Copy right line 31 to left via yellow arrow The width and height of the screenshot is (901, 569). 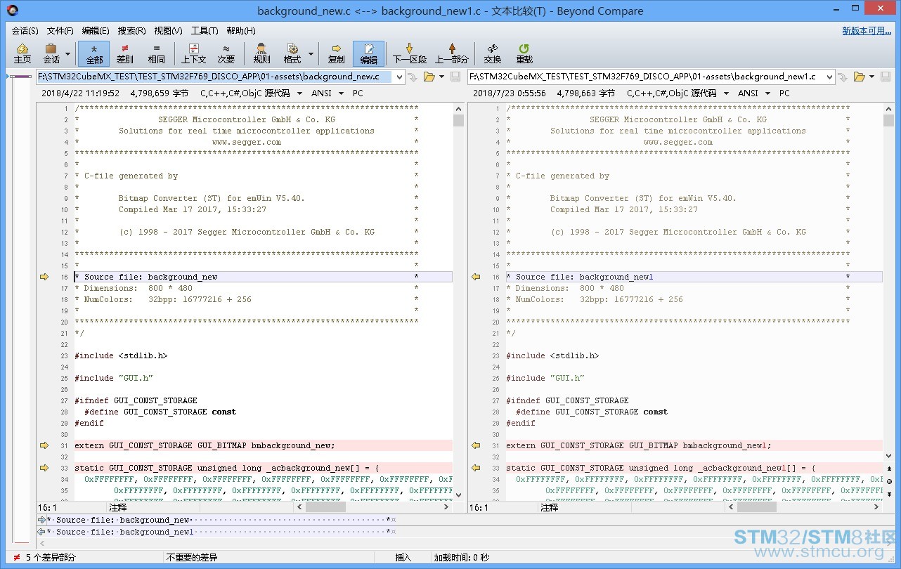coord(476,445)
